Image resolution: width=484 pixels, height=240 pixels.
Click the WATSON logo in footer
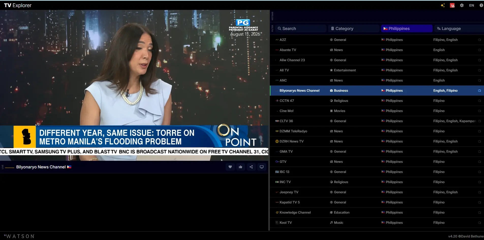pos(19,236)
